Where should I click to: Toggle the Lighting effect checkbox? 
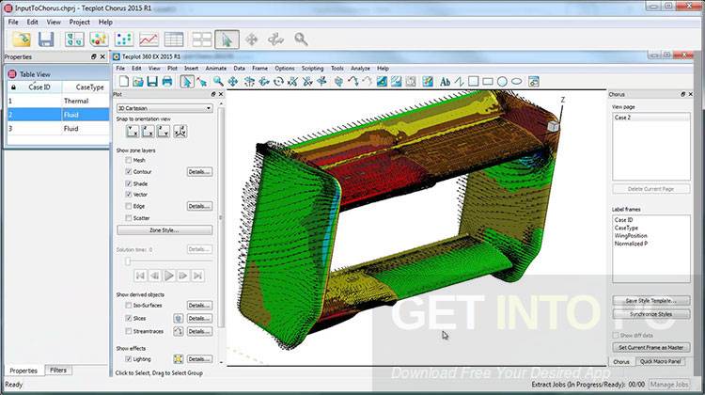129,359
